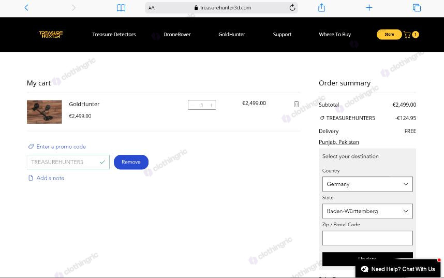Decrease GoldHunter quantity with minus

(x=193, y=105)
